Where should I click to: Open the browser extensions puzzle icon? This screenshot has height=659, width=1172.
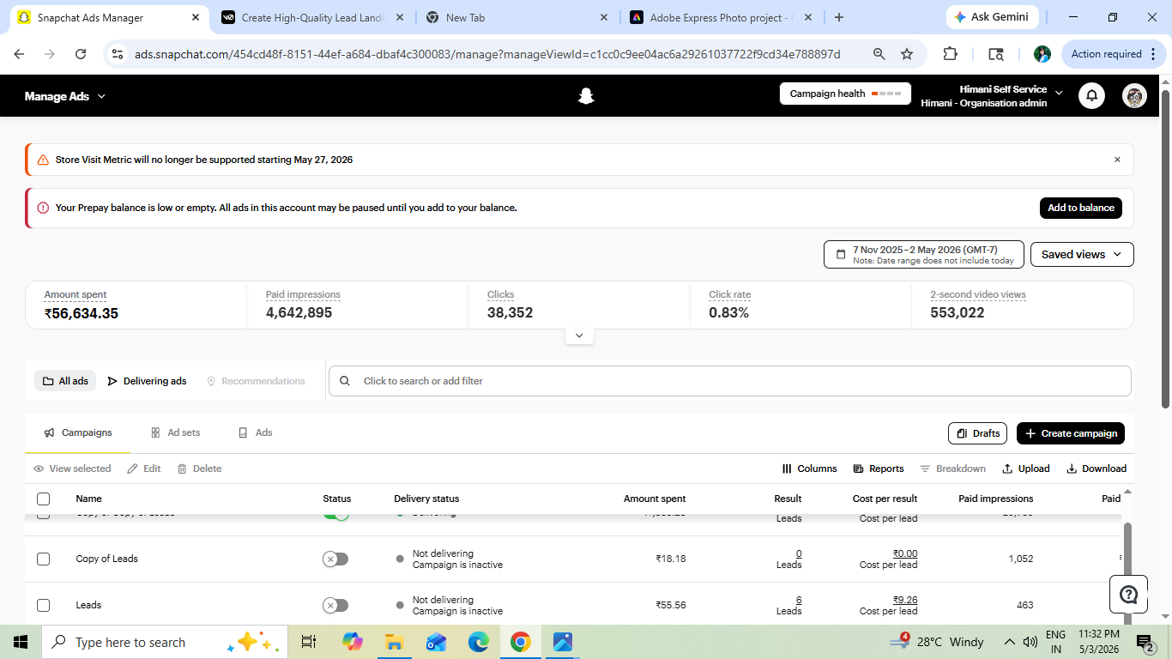[x=950, y=54]
